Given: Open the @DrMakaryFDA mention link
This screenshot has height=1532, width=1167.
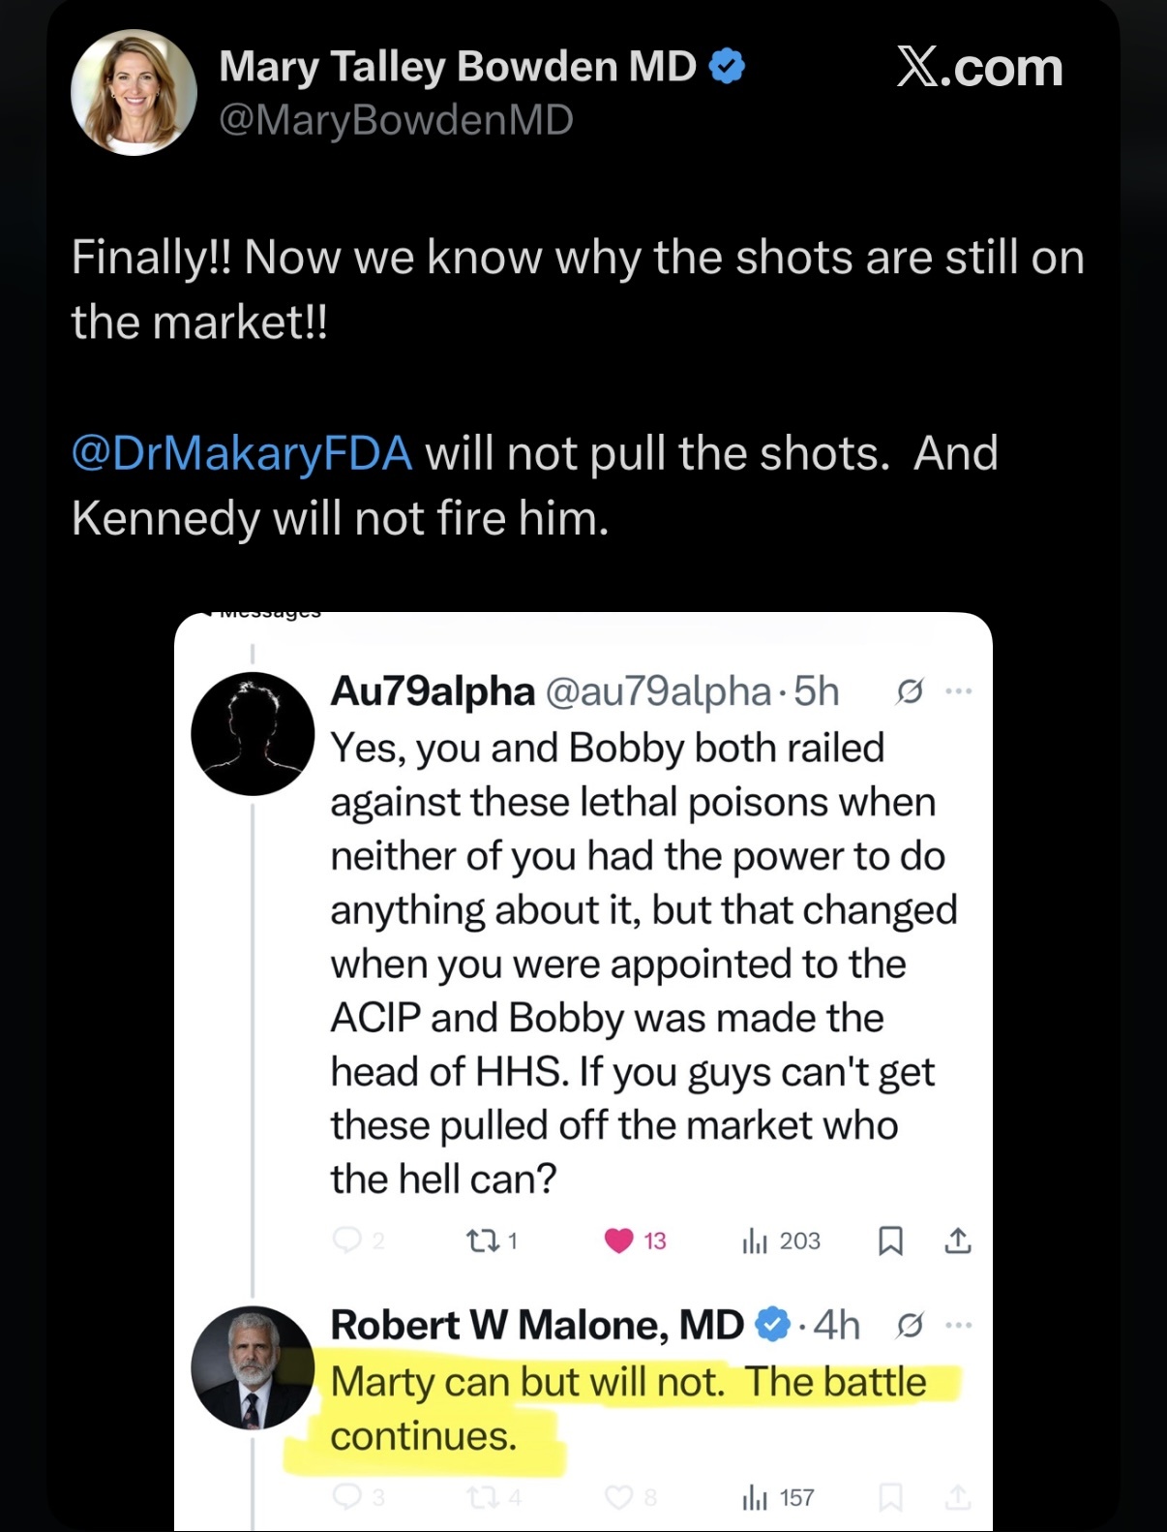Looking at the screenshot, I should [242, 453].
